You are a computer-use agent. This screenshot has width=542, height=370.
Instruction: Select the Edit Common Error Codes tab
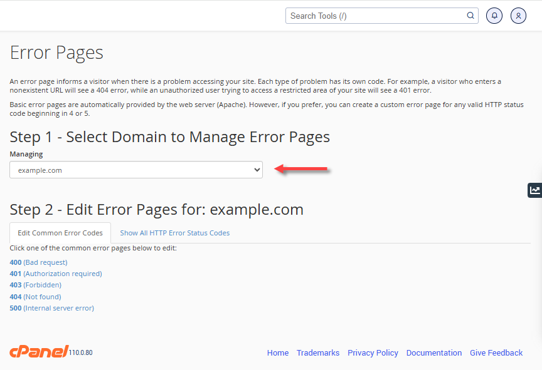click(60, 232)
